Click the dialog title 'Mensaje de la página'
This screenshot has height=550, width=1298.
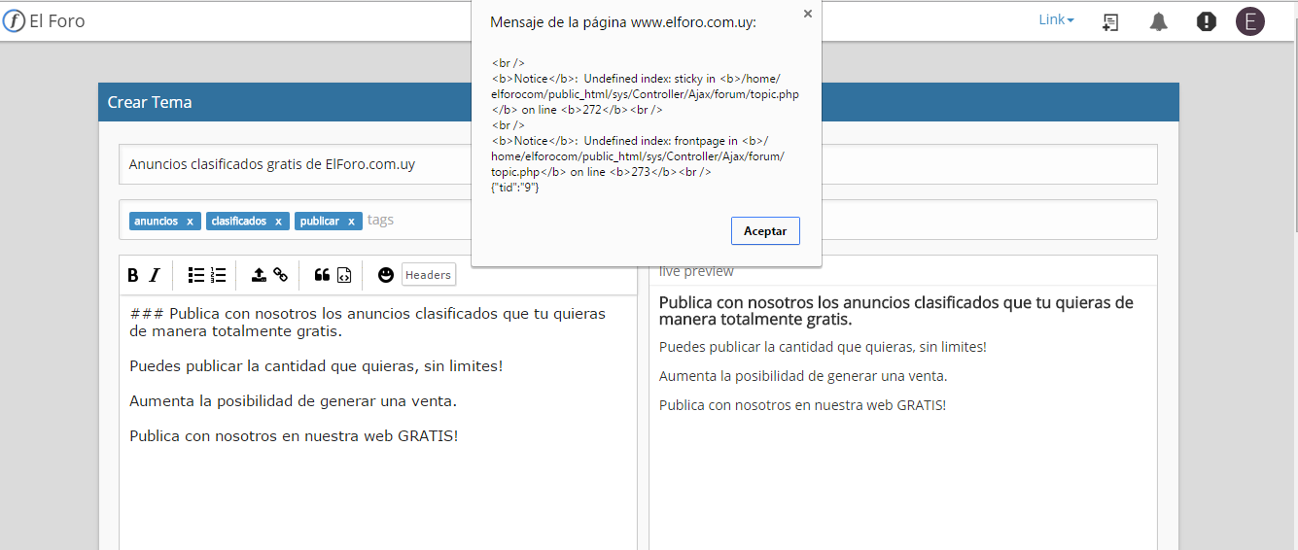623,22
